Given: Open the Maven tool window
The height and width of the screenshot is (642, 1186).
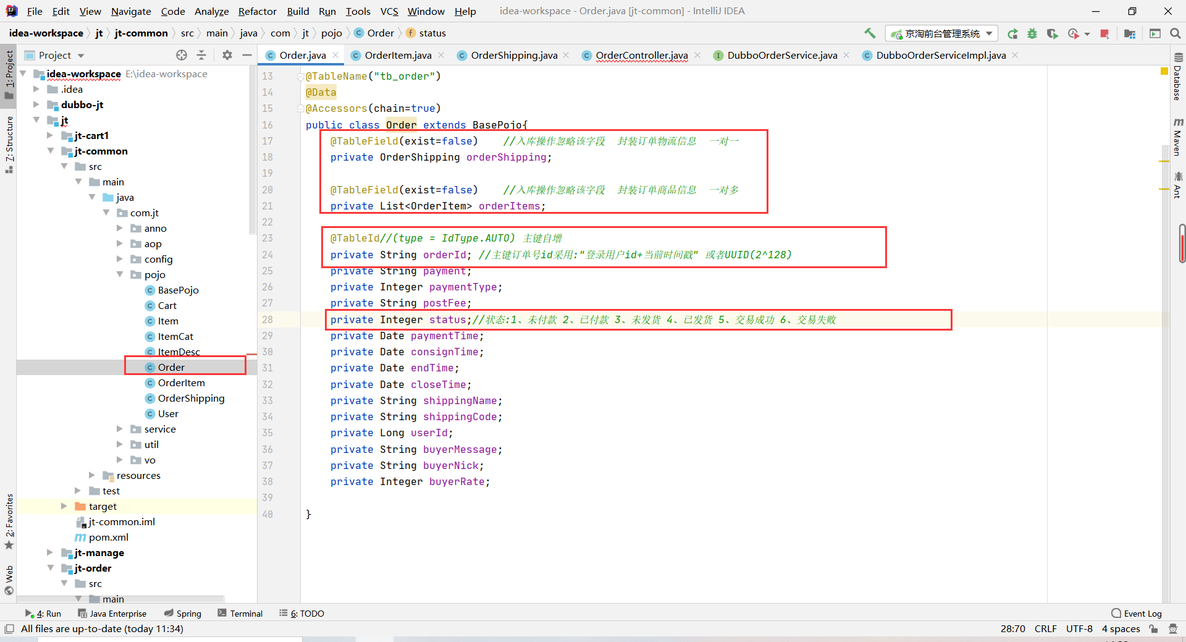Looking at the screenshot, I should [1177, 137].
